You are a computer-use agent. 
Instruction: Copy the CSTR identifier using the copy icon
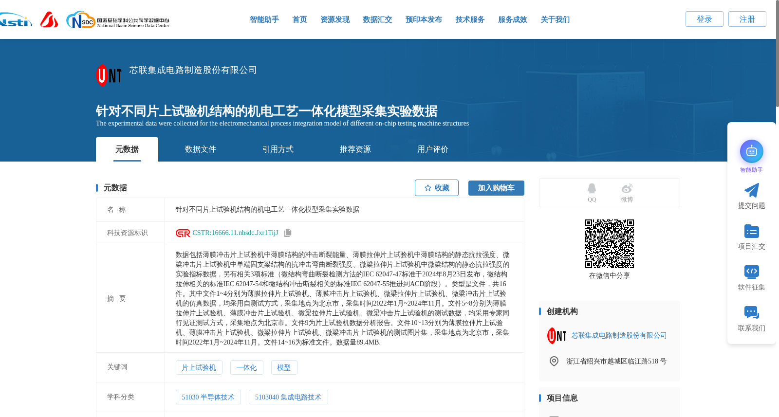point(288,233)
